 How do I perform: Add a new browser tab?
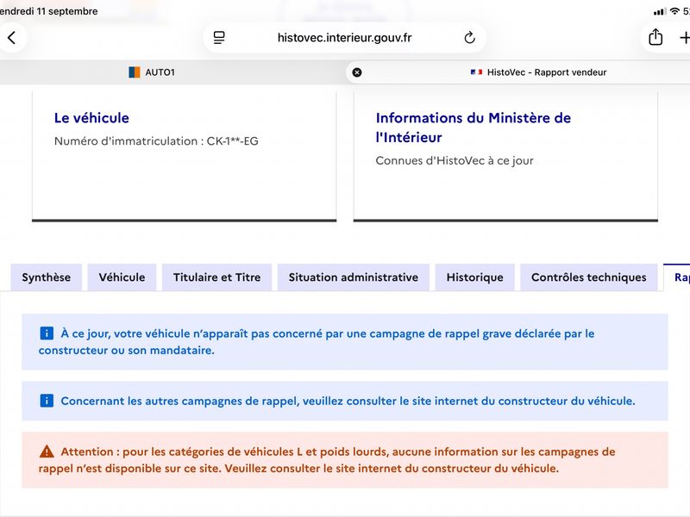(x=684, y=38)
